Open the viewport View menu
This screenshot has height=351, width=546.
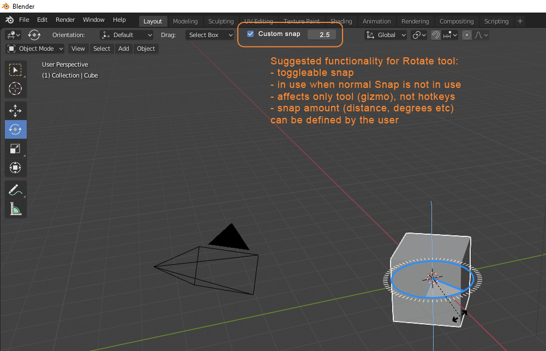tap(78, 49)
